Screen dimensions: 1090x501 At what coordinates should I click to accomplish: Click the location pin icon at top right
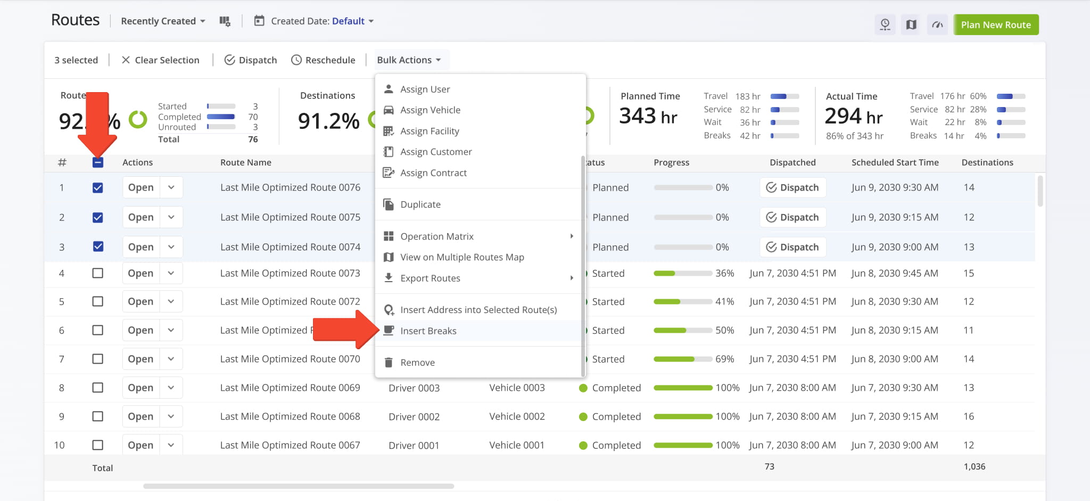(x=885, y=24)
